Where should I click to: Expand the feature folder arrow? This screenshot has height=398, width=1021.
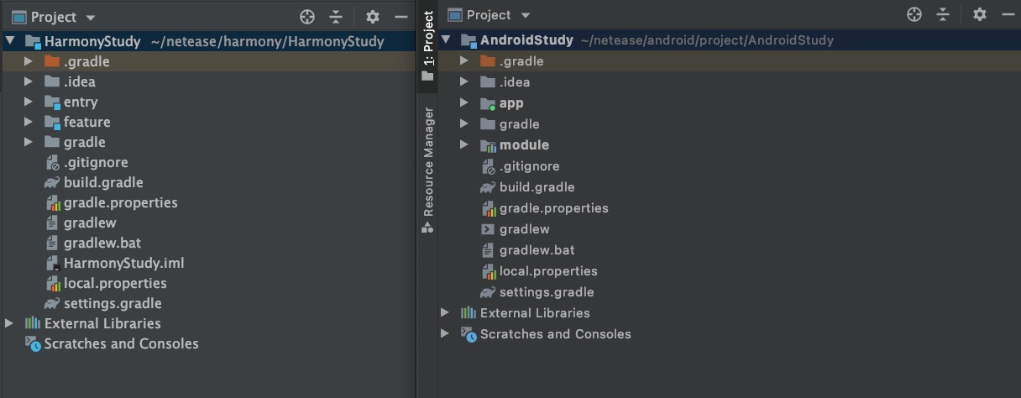[x=29, y=122]
